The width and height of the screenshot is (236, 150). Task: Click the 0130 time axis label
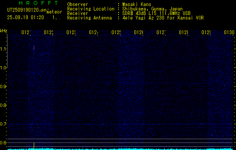pos(229,32)
